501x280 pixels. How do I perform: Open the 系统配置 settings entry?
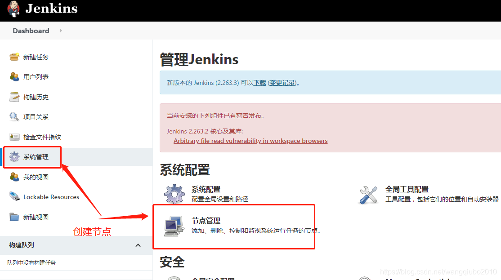click(206, 189)
